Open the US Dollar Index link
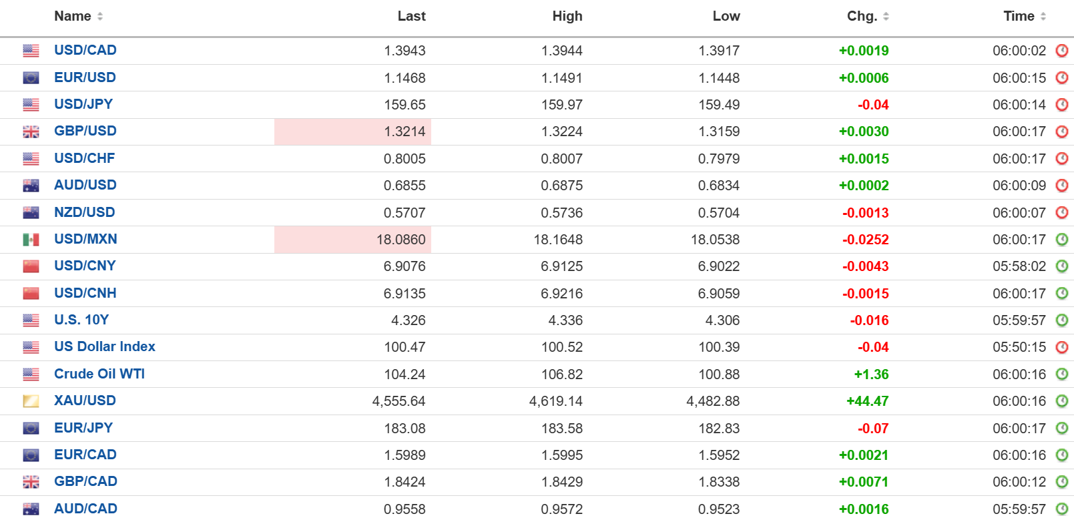Image resolution: width=1074 pixels, height=522 pixels. (104, 346)
